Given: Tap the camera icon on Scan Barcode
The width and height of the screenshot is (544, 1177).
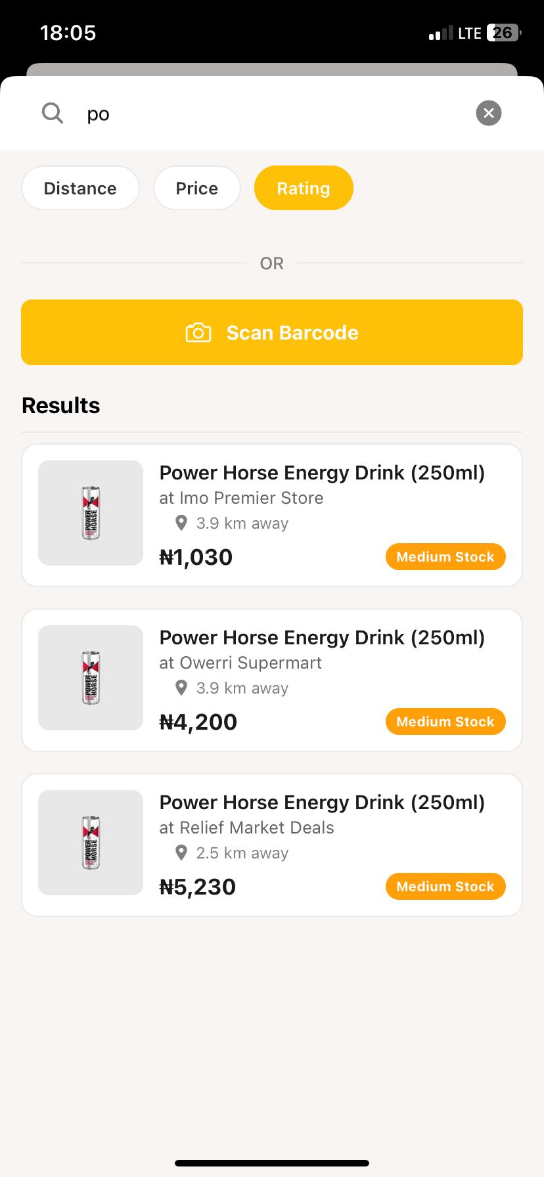Looking at the screenshot, I should tap(198, 332).
